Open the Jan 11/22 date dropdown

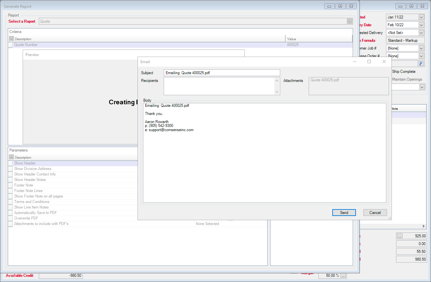pyautogui.click(x=421, y=17)
